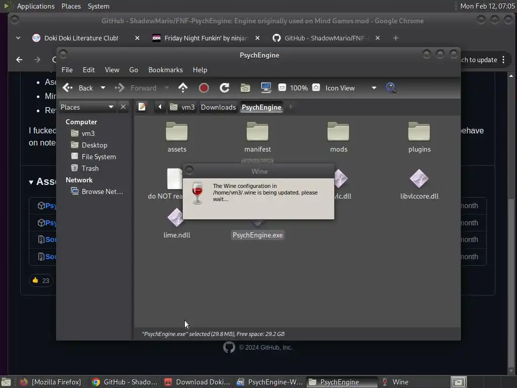Zoom in with the plus icon
Image resolution: width=517 pixels, height=388 pixels.
pos(316,87)
